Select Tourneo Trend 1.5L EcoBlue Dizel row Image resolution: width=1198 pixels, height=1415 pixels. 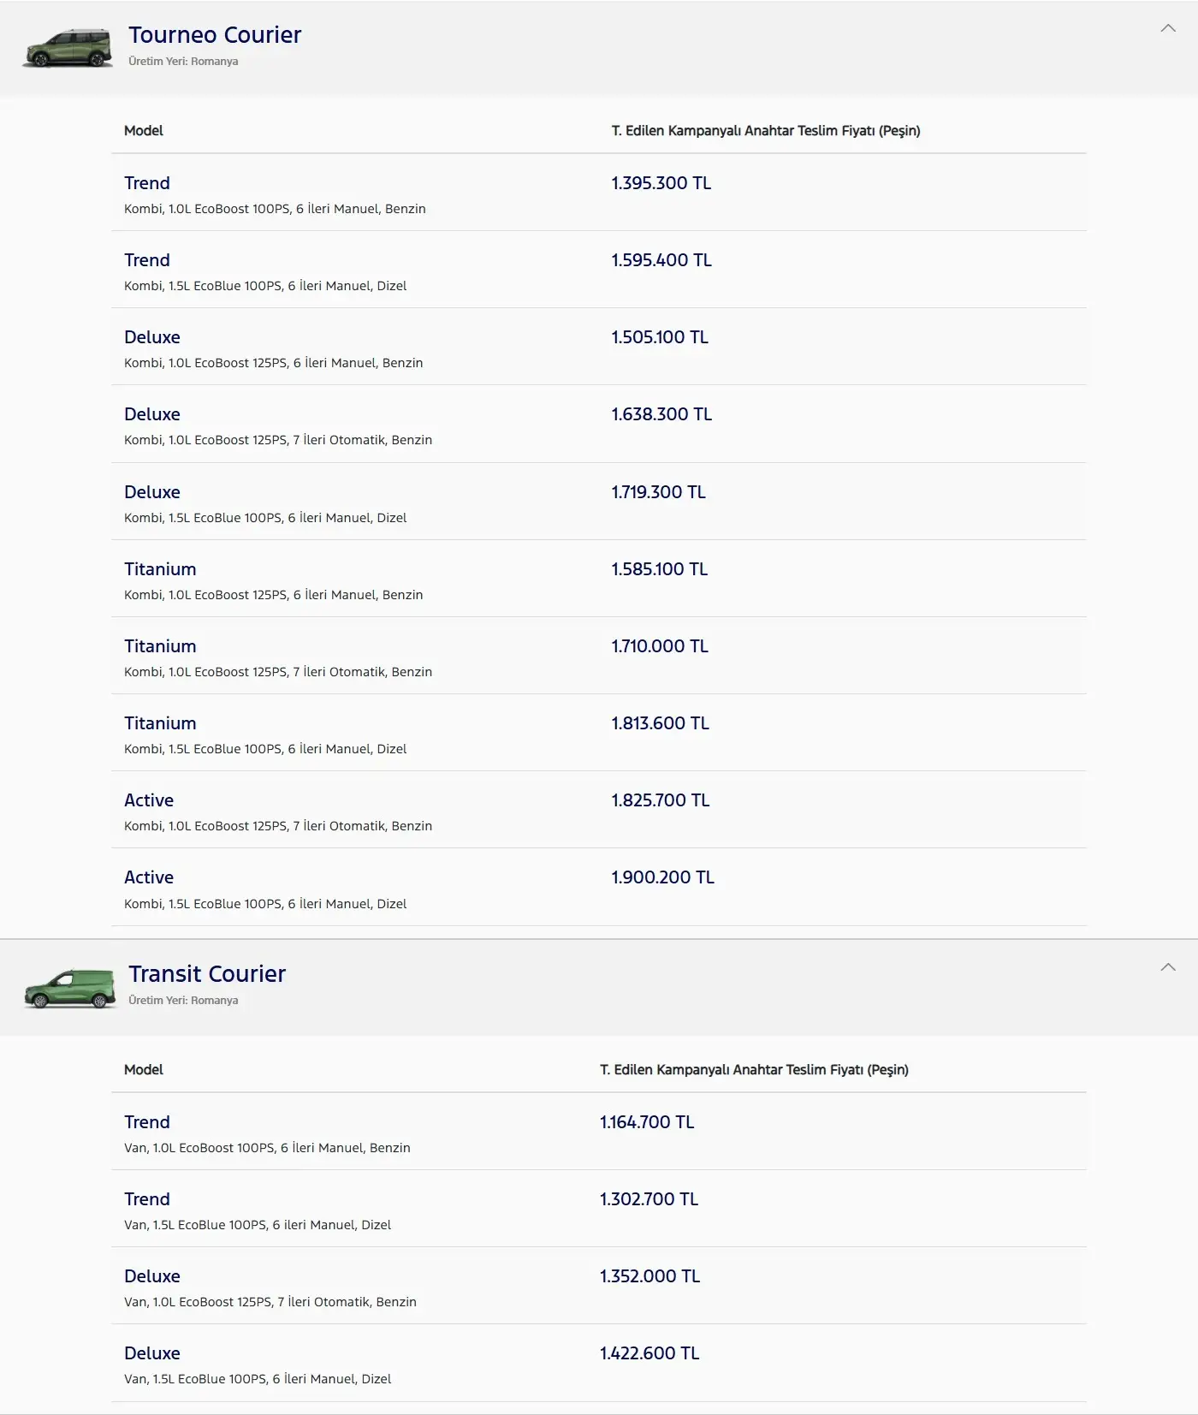coord(599,270)
